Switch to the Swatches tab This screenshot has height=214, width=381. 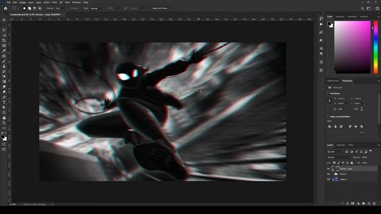(340, 17)
